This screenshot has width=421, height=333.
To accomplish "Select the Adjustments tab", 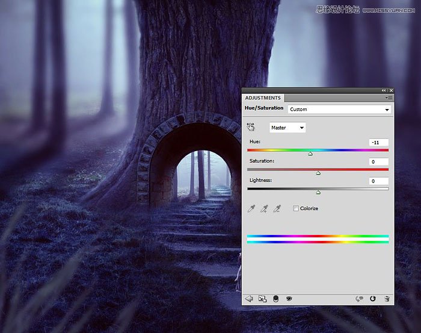I will click(263, 98).
